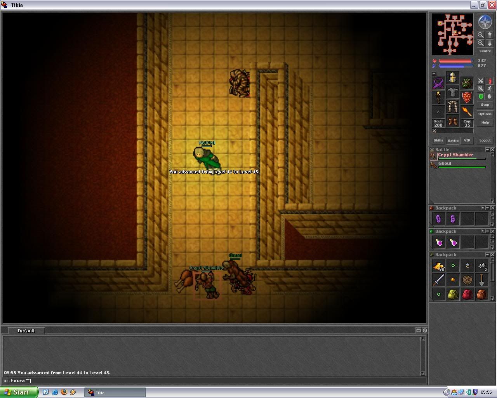The image size is (497, 398).
Task: Click the Crypt Shambler health bar
Action: click(x=462, y=159)
